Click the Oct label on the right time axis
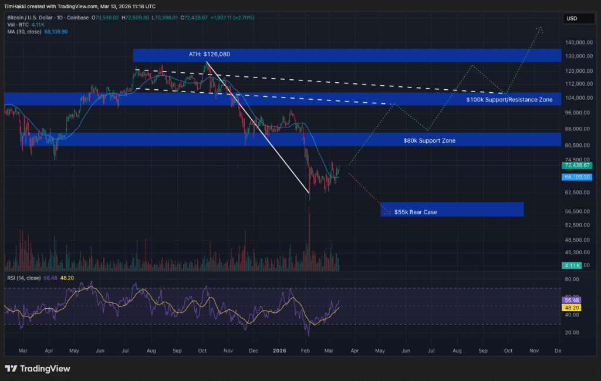Screen dimensions: 601x381 click(508, 350)
